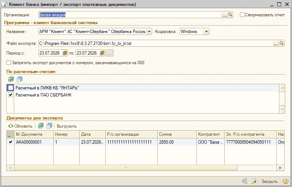Click documents table horizontal scrollbar thumb
292x187 pixels.
(126, 168)
